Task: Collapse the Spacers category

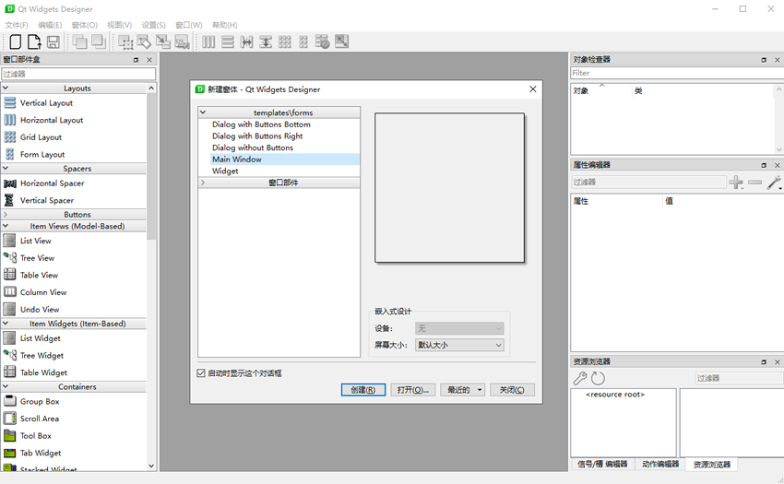Action: (x=6, y=169)
